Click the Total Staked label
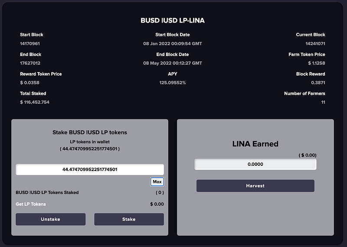347x247 pixels. [x=33, y=93]
